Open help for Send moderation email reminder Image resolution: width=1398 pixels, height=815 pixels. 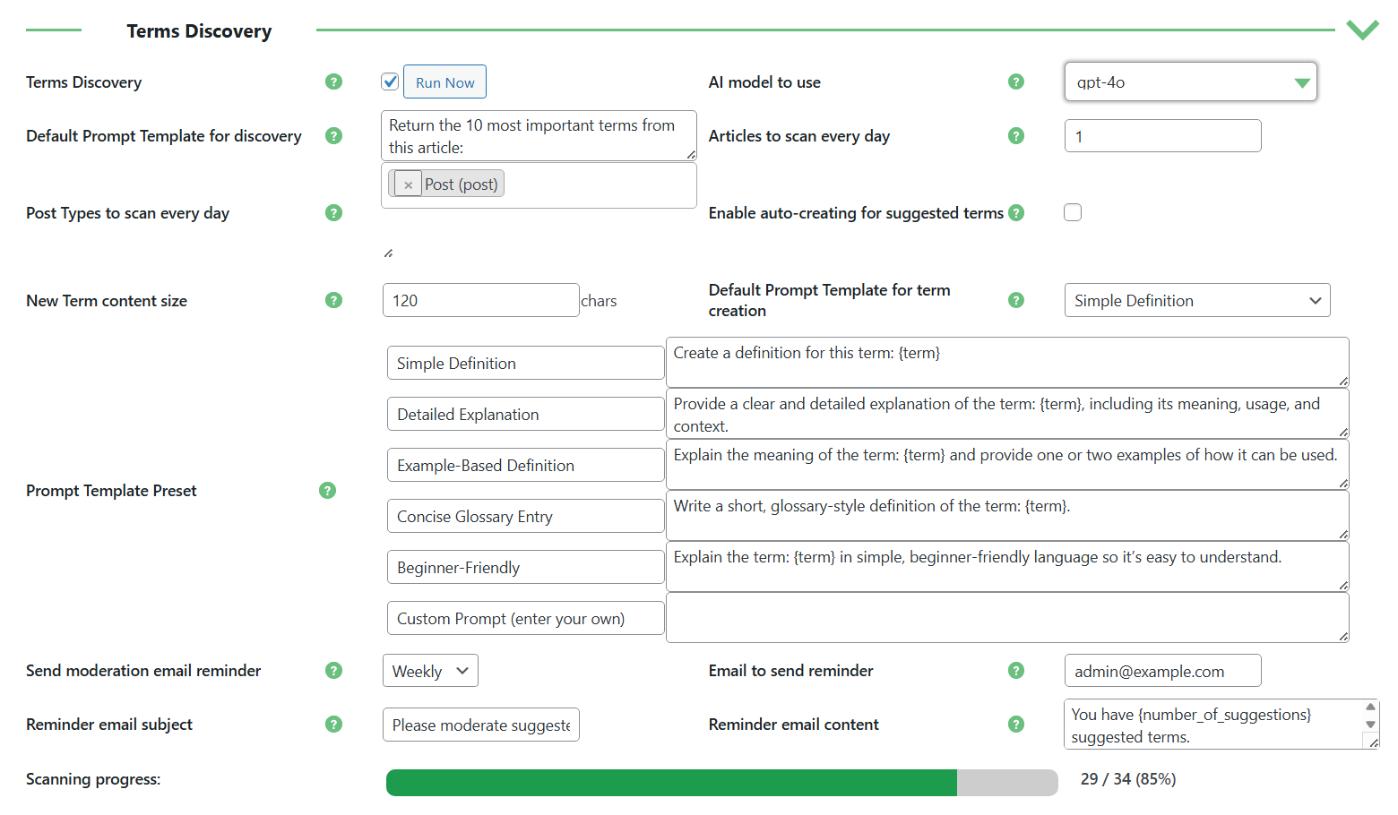[x=333, y=670]
